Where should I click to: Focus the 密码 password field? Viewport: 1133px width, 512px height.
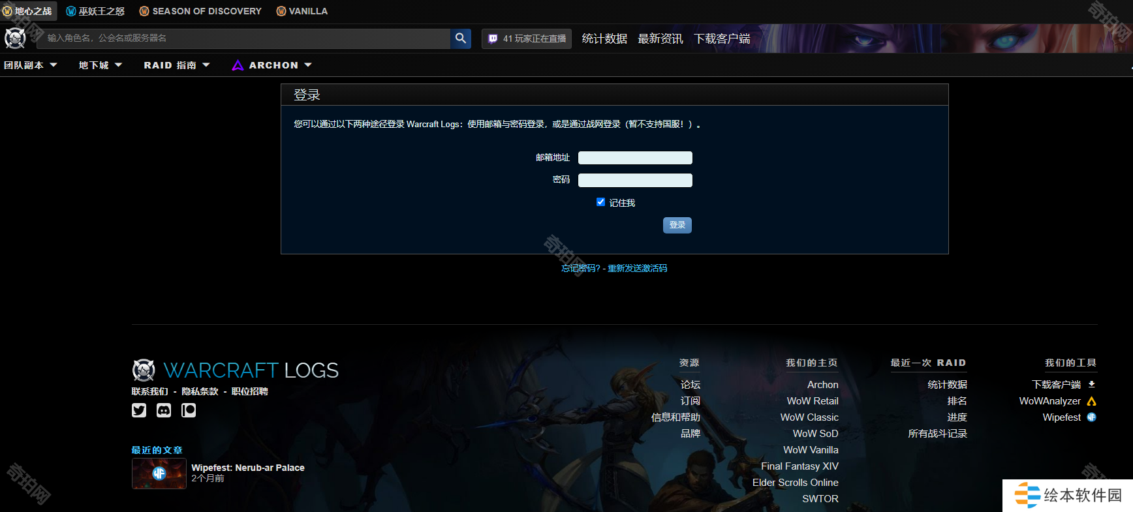pos(635,181)
